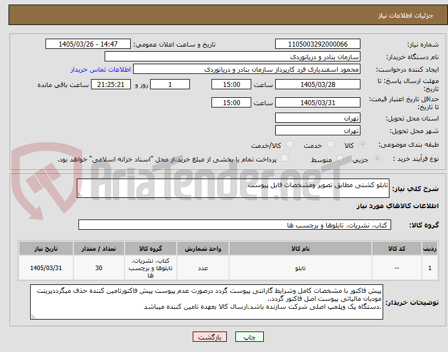Open اطلاعات تماس خریدار link
The height and width of the screenshot is (352, 448).
(x=101, y=69)
